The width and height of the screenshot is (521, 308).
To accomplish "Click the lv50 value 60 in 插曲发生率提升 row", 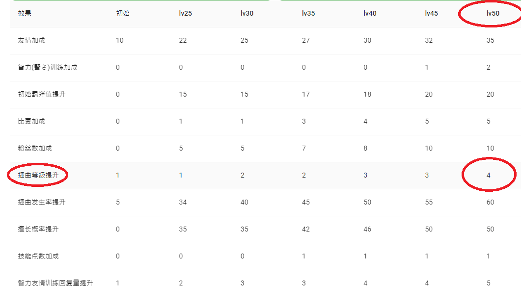I will coord(490,202).
